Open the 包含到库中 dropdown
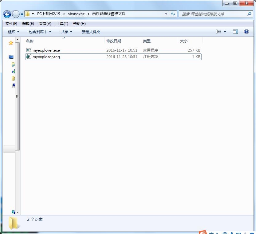This screenshot has width=256, height=234. click(40, 32)
